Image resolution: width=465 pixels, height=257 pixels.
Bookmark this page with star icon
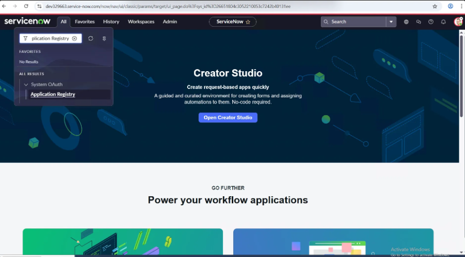tap(435, 6)
